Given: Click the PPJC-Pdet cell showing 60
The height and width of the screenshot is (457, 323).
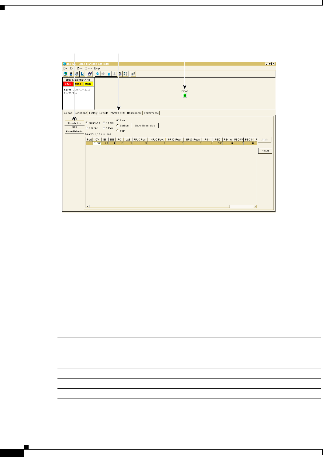Looking at the screenshot, I should click(x=140, y=143).
